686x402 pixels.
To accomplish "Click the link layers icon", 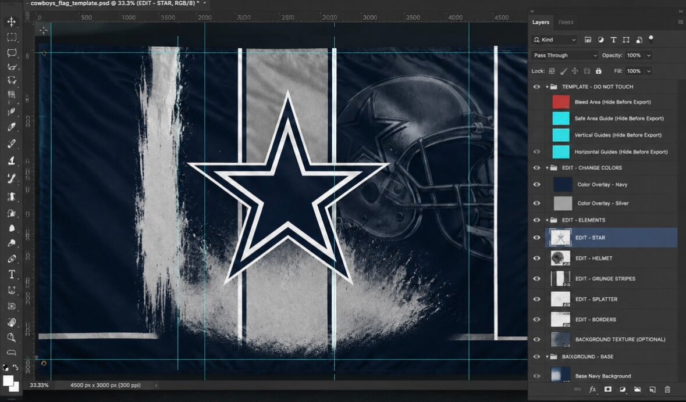I will click(578, 389).
